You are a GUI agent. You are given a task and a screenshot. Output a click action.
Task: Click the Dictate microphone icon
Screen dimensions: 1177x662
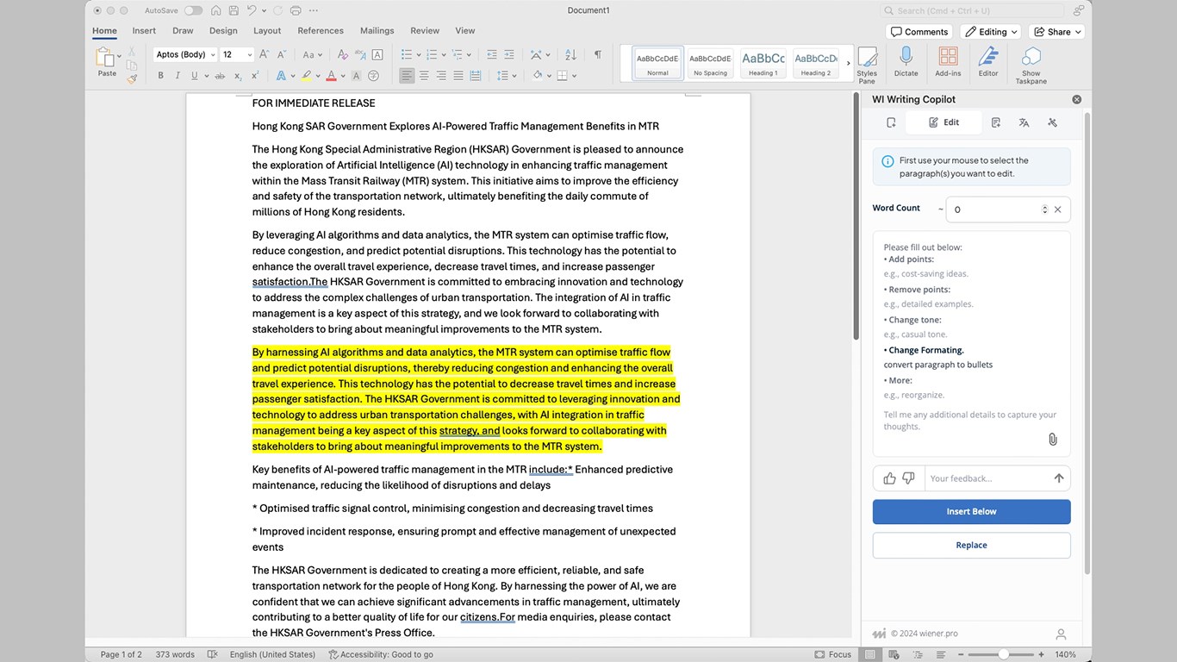pyautogui.click(x=906, y=57)
